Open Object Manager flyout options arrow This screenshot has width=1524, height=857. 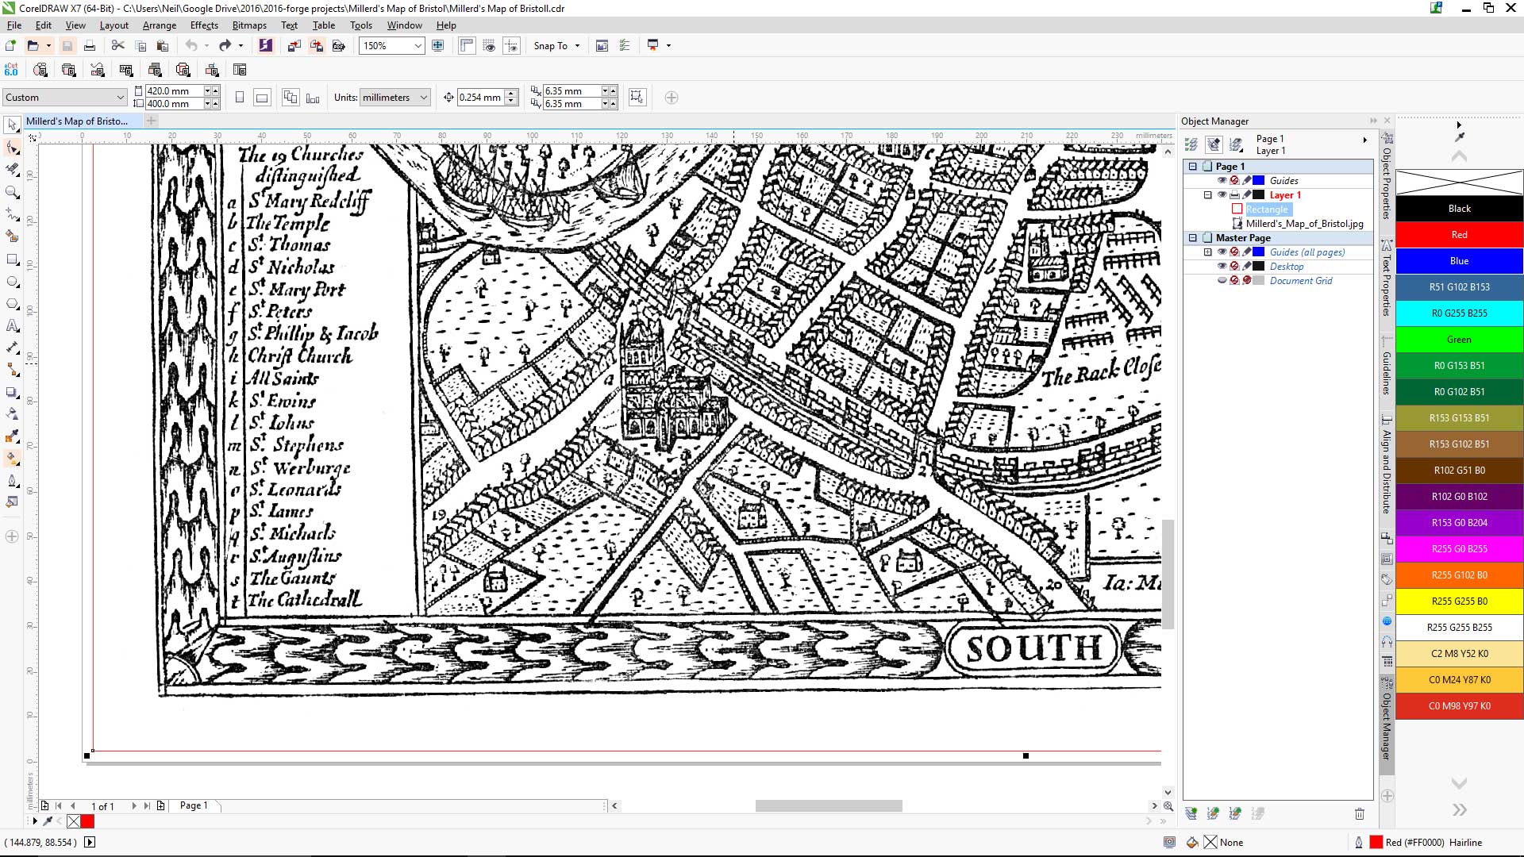[x=1365, y=140]
